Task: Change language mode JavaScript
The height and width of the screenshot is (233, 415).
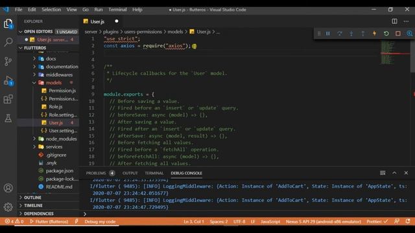Action: 270,221
